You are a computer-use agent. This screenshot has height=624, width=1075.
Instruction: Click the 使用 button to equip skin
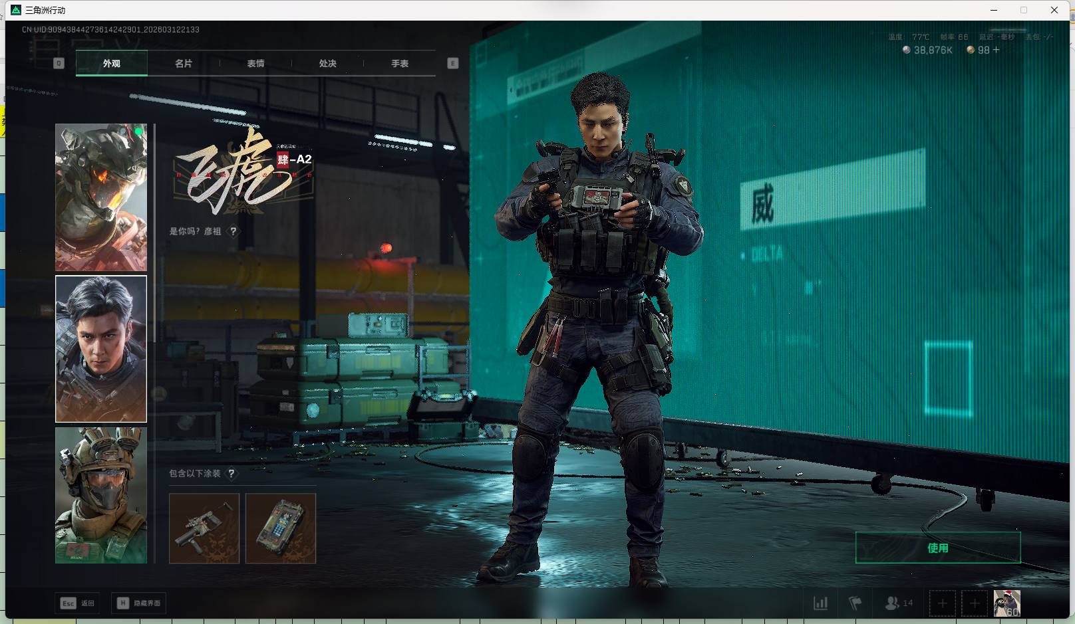coord(937,548)
